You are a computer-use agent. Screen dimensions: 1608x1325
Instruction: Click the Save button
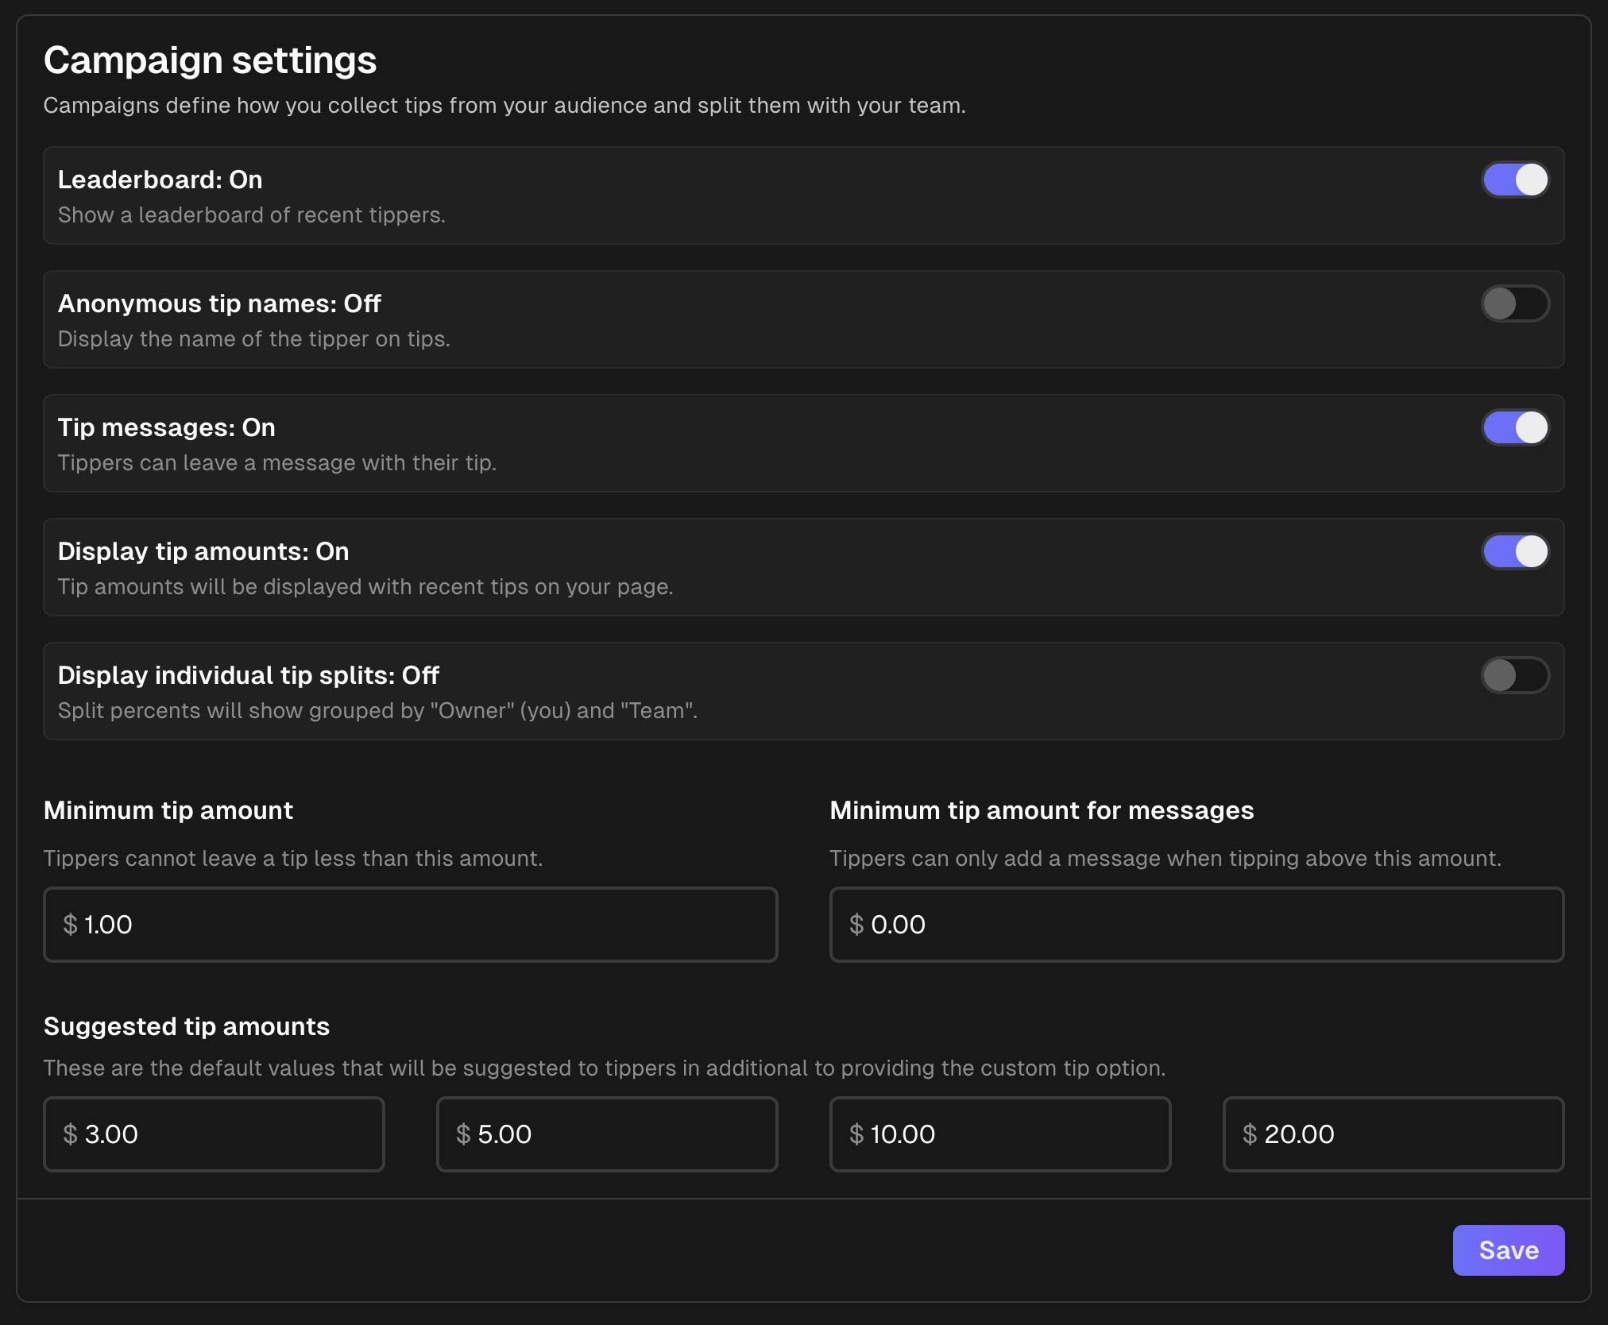(x=1508, y=1250)
